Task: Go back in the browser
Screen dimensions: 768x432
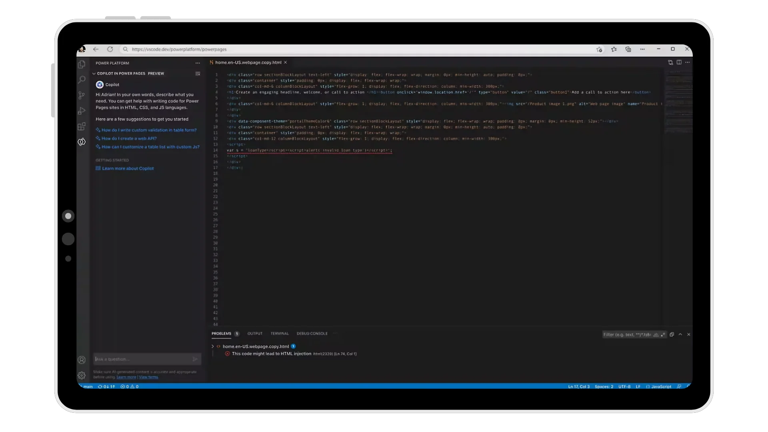Action: [x=96, y=49]
